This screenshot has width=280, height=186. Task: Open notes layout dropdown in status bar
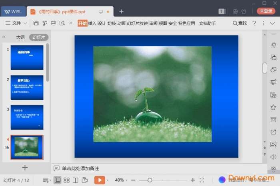[47, 180]
